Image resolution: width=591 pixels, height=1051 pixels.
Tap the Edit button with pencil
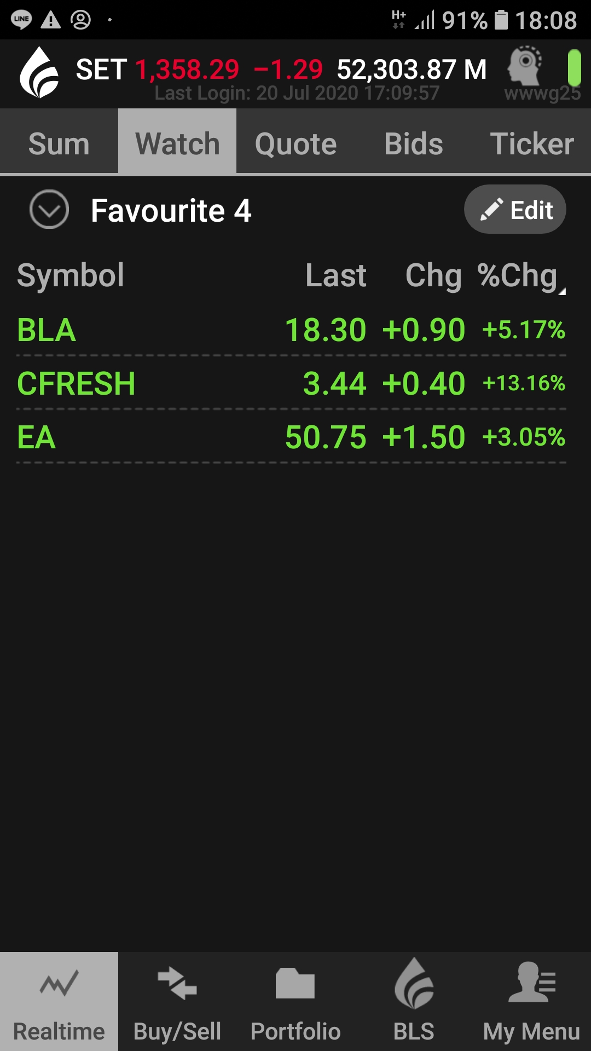pyautogui.click(x=515, y=210)
